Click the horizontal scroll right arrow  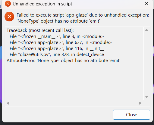140,103
